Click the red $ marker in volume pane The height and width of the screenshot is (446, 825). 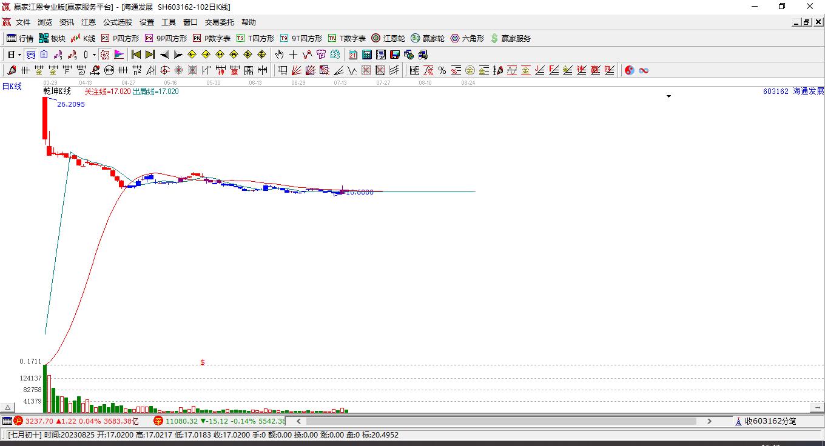click(x=203, y=362)
